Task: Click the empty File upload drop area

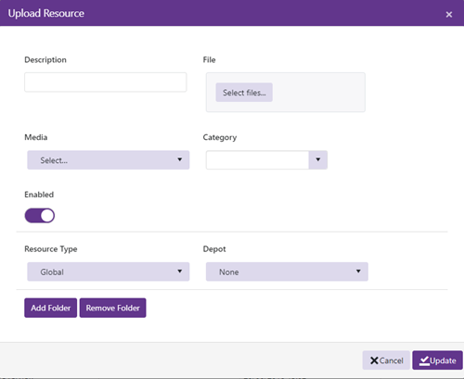Action: pyautogui.click(x=318, y=93)
